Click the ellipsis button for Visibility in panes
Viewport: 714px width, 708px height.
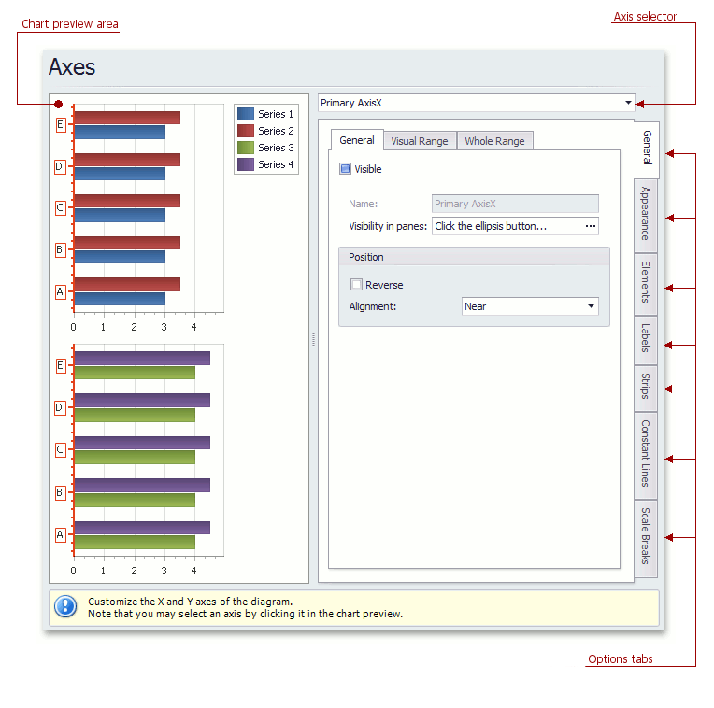point(590,226)
